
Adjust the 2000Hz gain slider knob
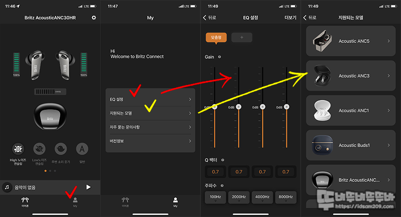239,107
